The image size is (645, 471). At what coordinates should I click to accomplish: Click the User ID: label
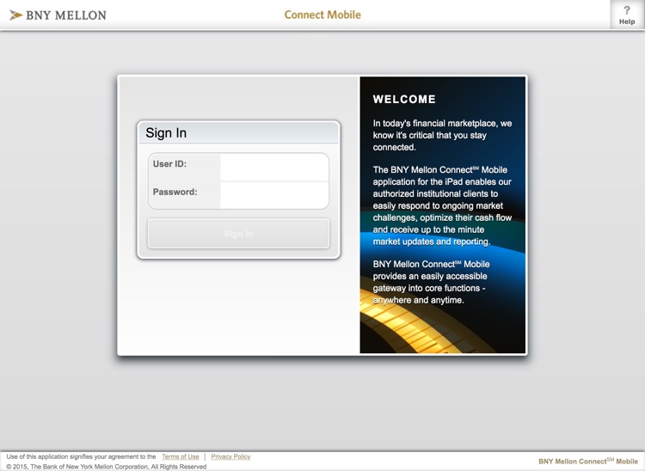(x=169, y=164)
